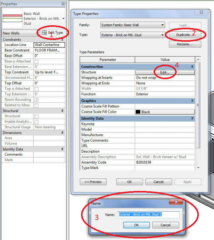Click the Basic Wall type preview thumbnail
The width and height of the screenshot is (214, 240).
tap(12, 18)
